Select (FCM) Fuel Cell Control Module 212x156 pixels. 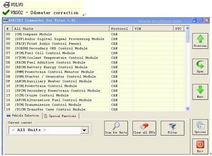click(x=95, y=53)
